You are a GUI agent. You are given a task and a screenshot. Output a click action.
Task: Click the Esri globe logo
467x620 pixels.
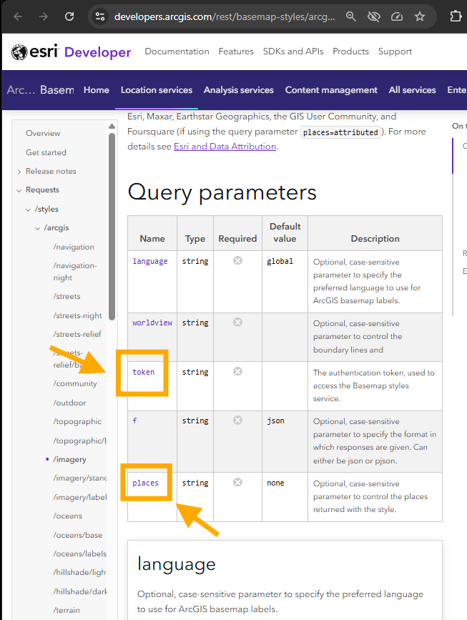tap(19, 51)
